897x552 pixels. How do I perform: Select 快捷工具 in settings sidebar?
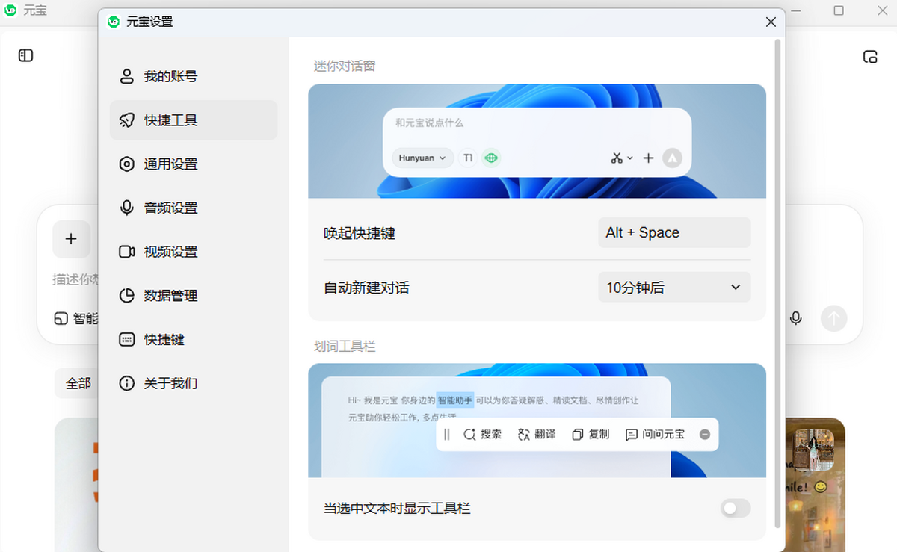193,120
